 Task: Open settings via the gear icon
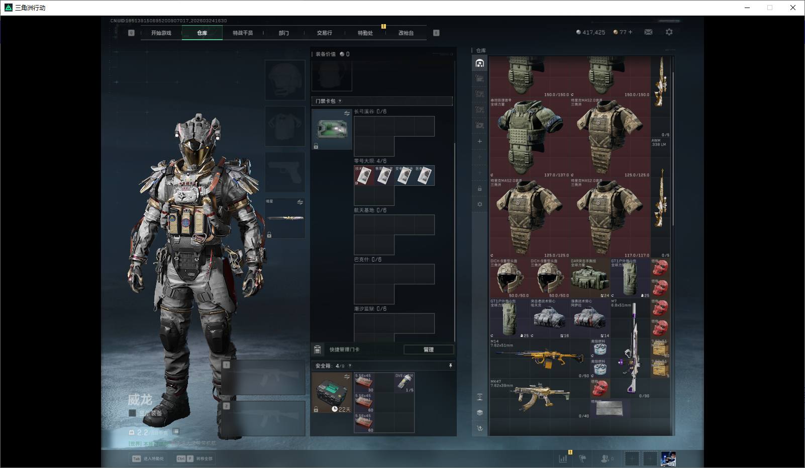coord(669,32)
